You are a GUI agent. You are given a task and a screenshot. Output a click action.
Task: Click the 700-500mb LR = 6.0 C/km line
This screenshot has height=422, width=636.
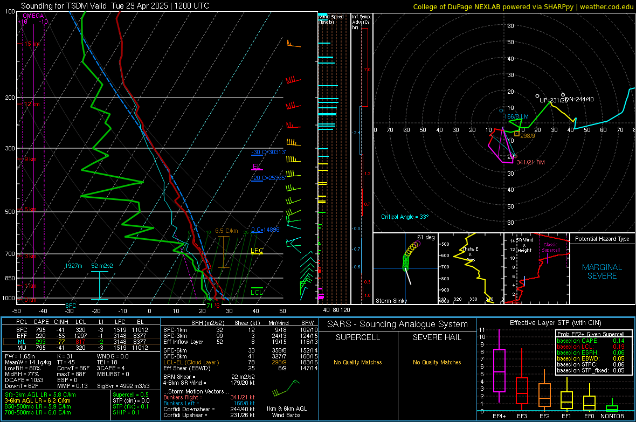(x=38, y=412)
